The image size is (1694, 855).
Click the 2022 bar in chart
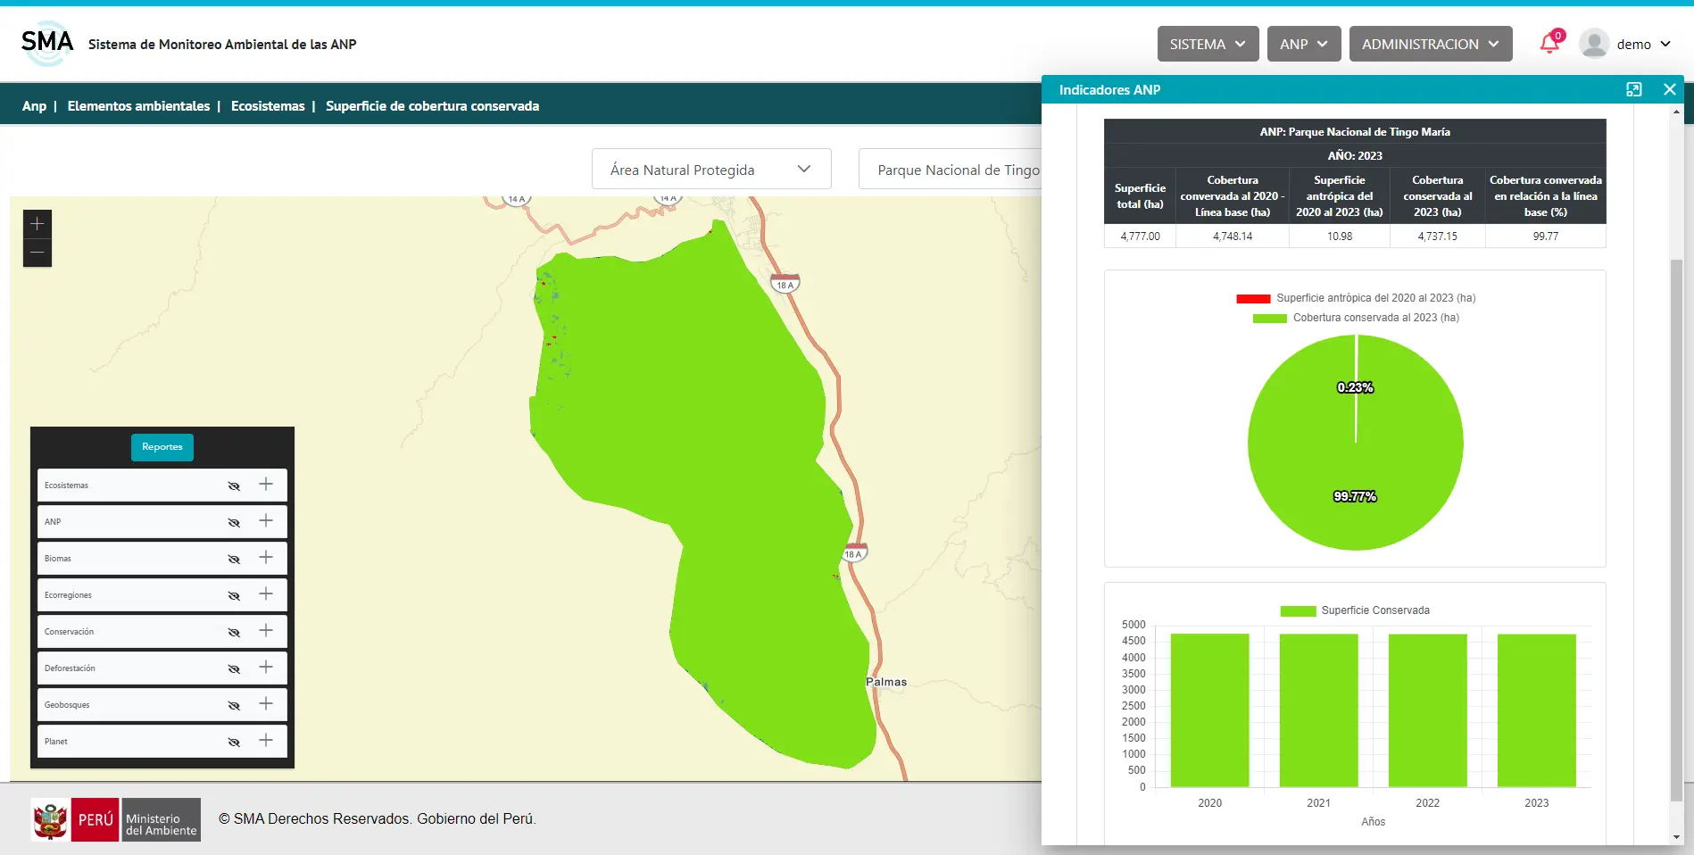(1427, 710)
